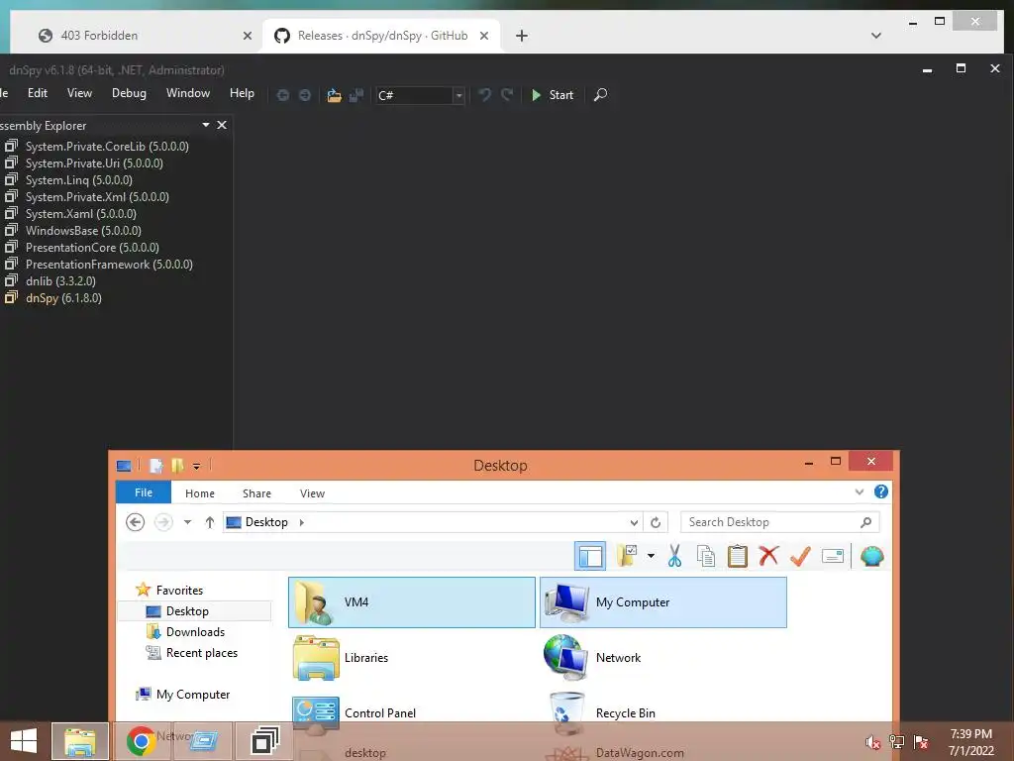Screen dimensions: 1014x761
Task: Open recent locations dropdown in Explorer
Action: point(187,522)
